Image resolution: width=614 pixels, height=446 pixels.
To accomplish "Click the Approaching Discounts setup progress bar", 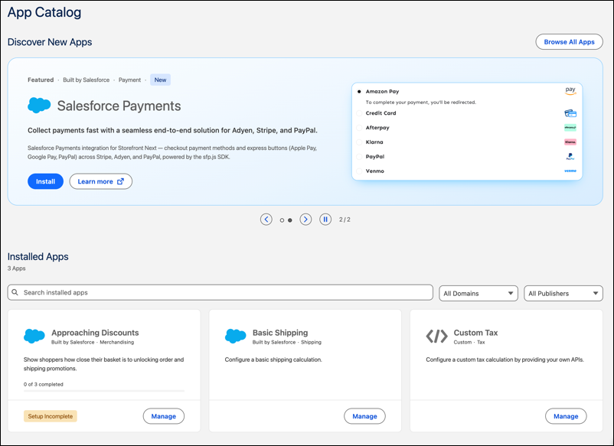I will [104, 391].
